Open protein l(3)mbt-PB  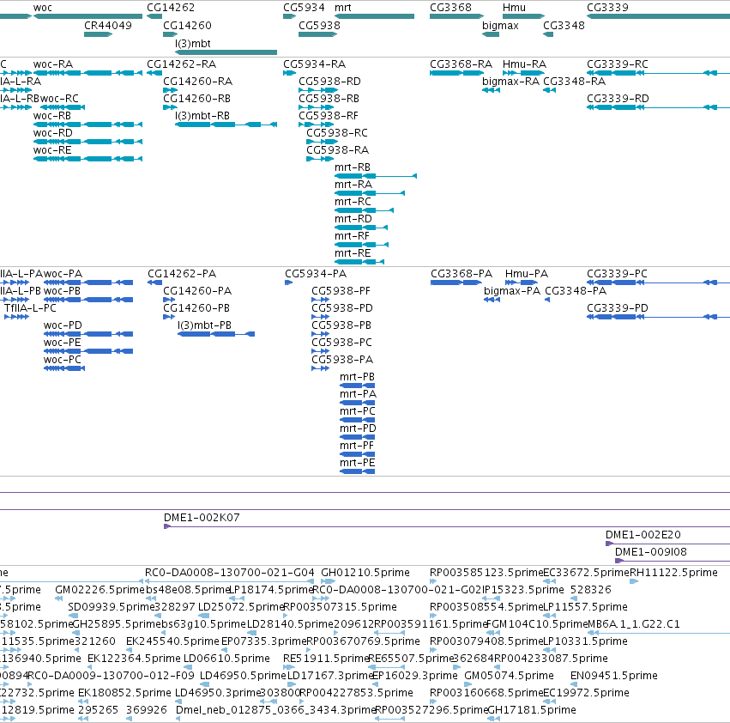pos(204,325)
